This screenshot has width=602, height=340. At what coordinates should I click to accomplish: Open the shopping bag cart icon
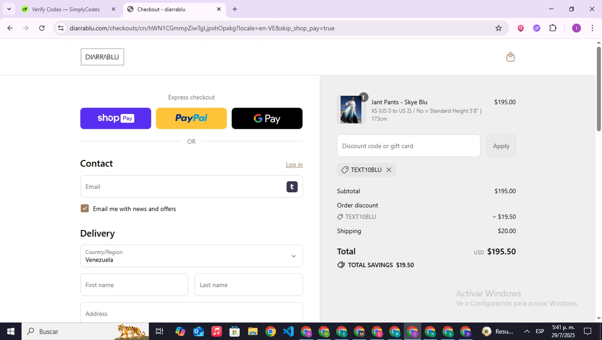[510, 57]
